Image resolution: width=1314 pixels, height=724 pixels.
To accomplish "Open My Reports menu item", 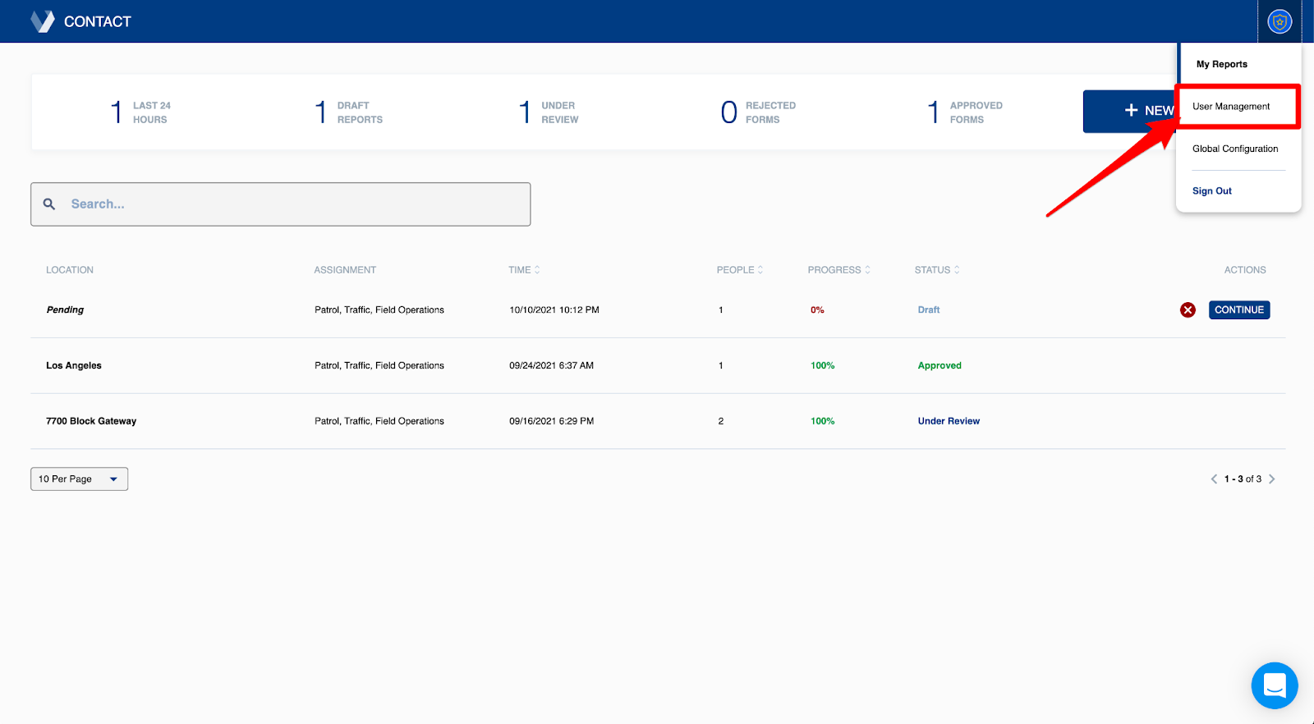I will pyautogui.click(x=1221, y=64).
